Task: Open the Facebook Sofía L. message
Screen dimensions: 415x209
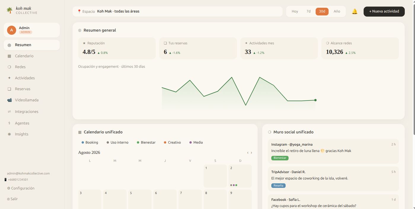Action: tap(333, 202)
